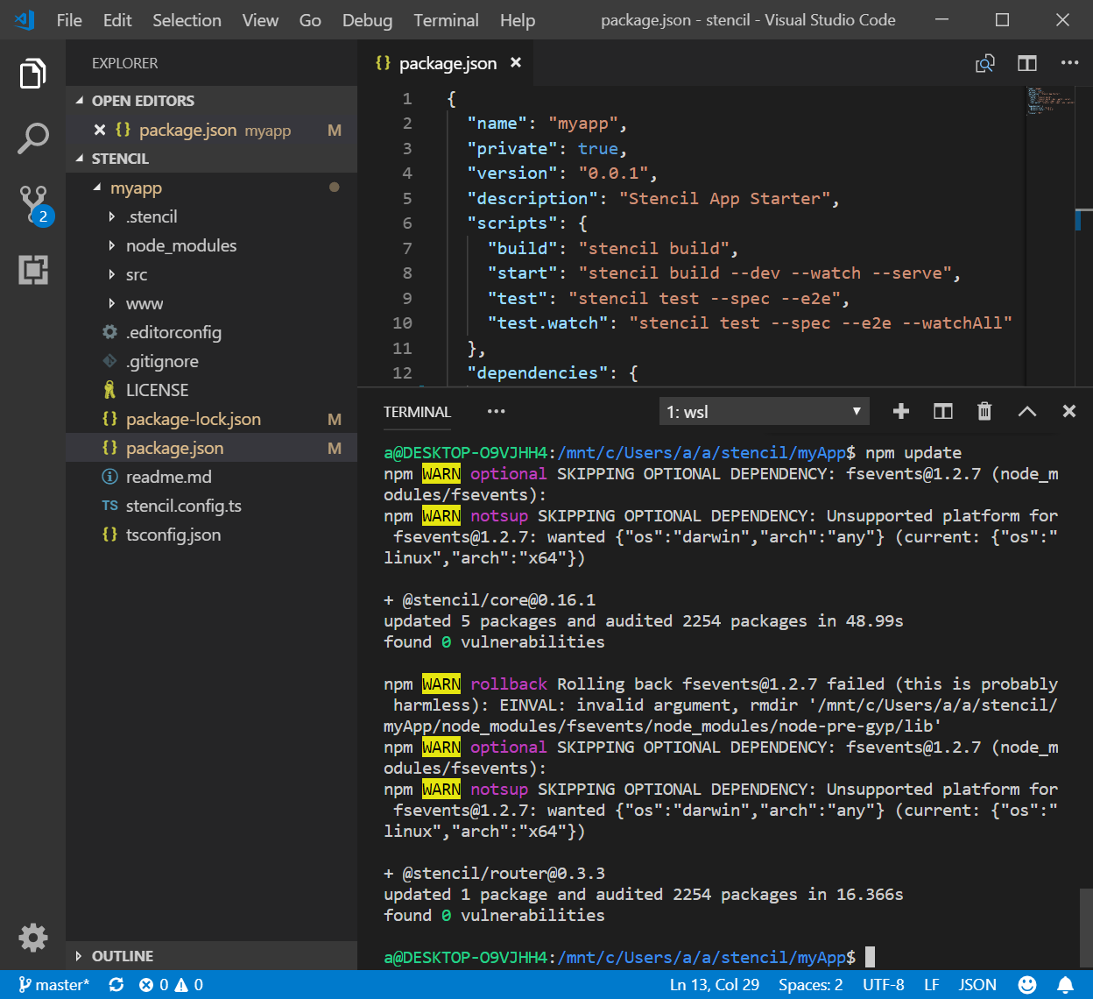Open the Explorer view in activity bar
The width and height of the screenshot is (1093, 999).
[33, 74]
